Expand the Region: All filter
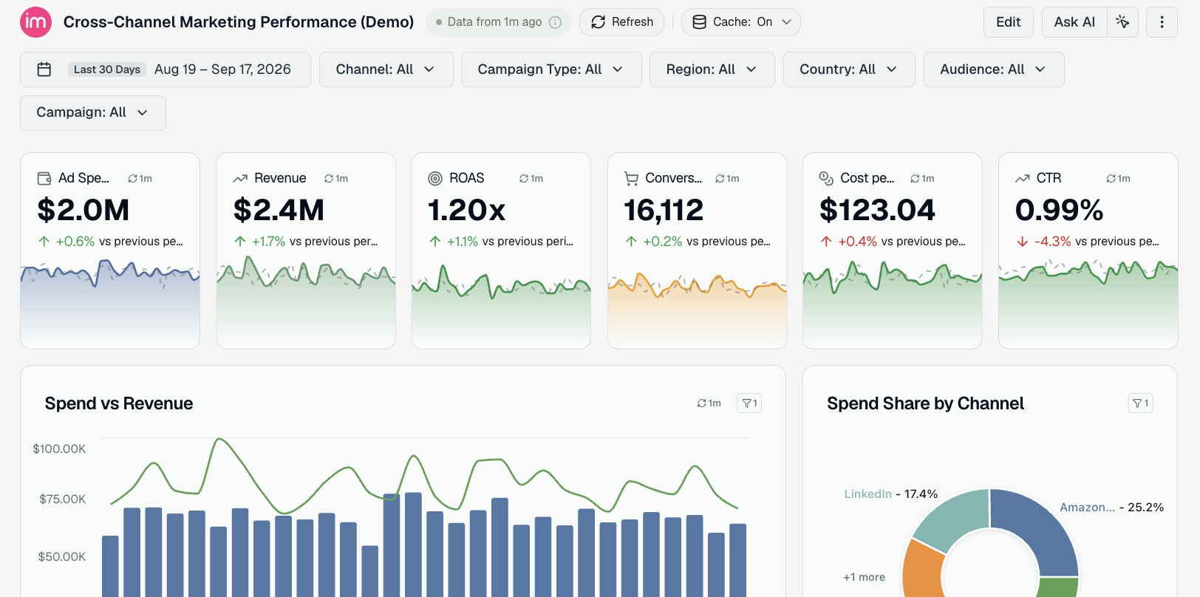The width and height of the screenshot is (1200, 597). (712, 69)
